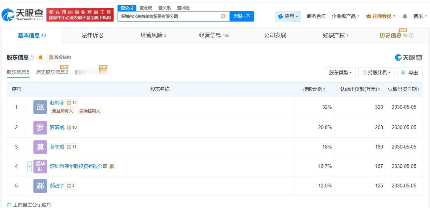Click the 工商自主公示股东 heading
The width and height of the screenshot is (430, 208).
tap(32, 205)
